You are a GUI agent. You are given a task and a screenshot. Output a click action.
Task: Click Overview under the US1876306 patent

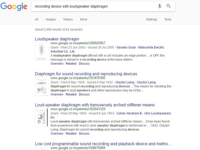57,94
